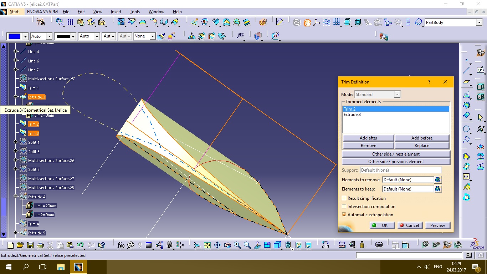Click the Undo arrow icon
The height and width of the screenshot is (274, 487).
(x=80, y=245)
